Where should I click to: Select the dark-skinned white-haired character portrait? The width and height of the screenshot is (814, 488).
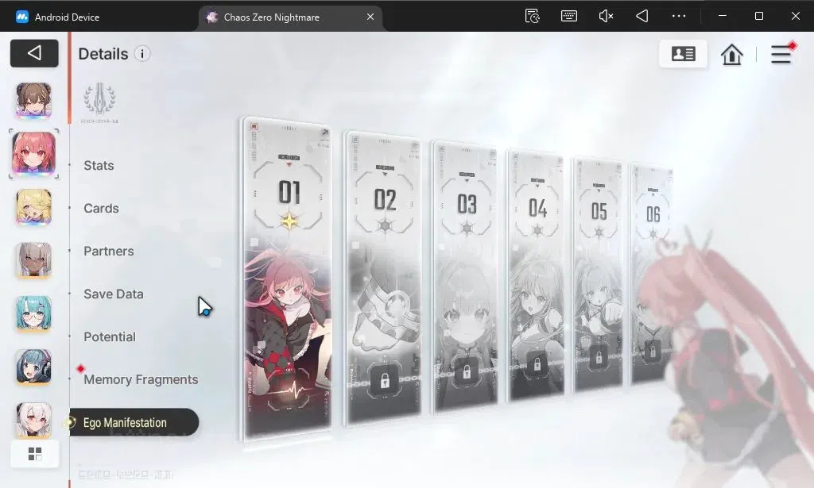tap(33, 260)
